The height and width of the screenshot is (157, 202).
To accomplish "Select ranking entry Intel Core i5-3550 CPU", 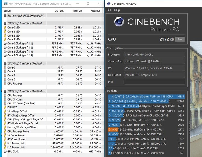I will click(x=146, y=148).
